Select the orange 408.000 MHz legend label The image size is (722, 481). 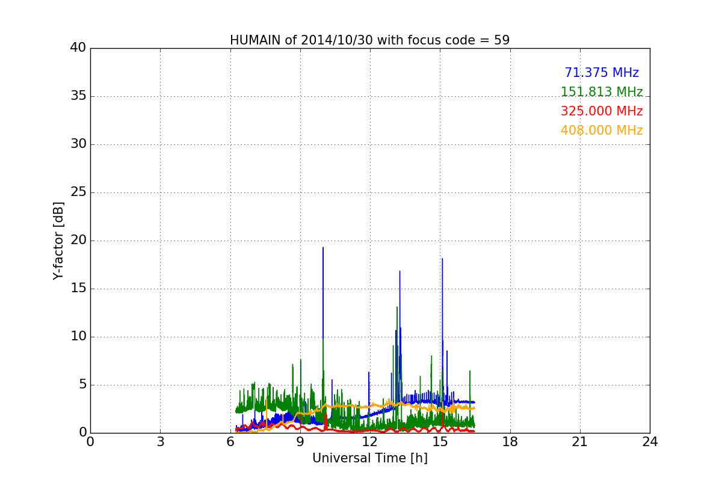point(601,130)
